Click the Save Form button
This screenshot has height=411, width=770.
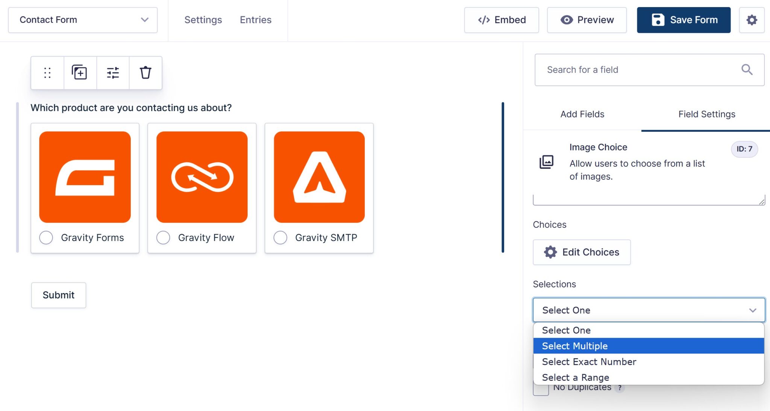click(684, 20)
